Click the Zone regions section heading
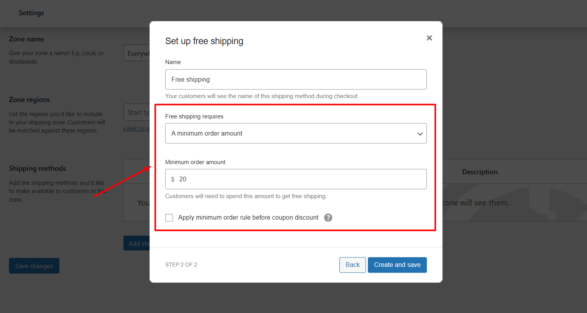This screenshot has height=313, width=587. click(29, 100)
